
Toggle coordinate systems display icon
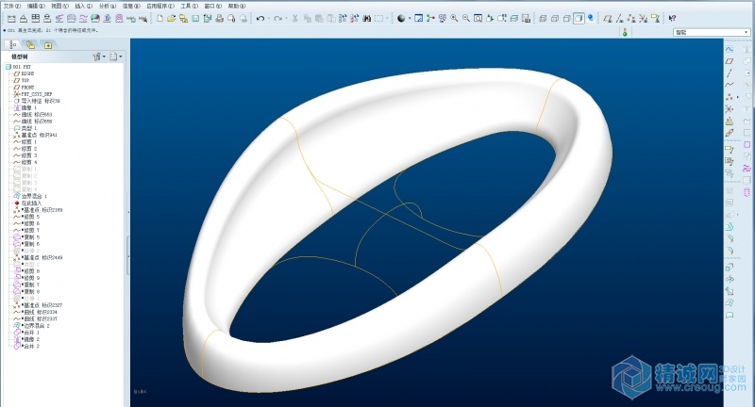[x=644, y=18]
